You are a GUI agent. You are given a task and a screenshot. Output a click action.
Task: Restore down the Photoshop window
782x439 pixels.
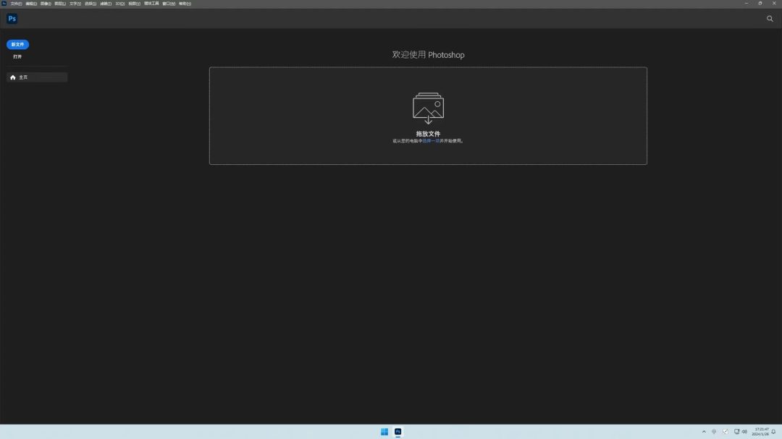pos(760,4)
